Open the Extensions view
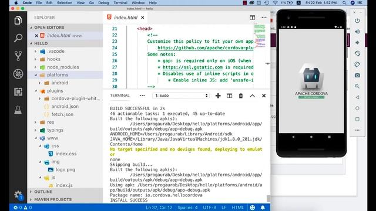 click(x=18, y=92)
